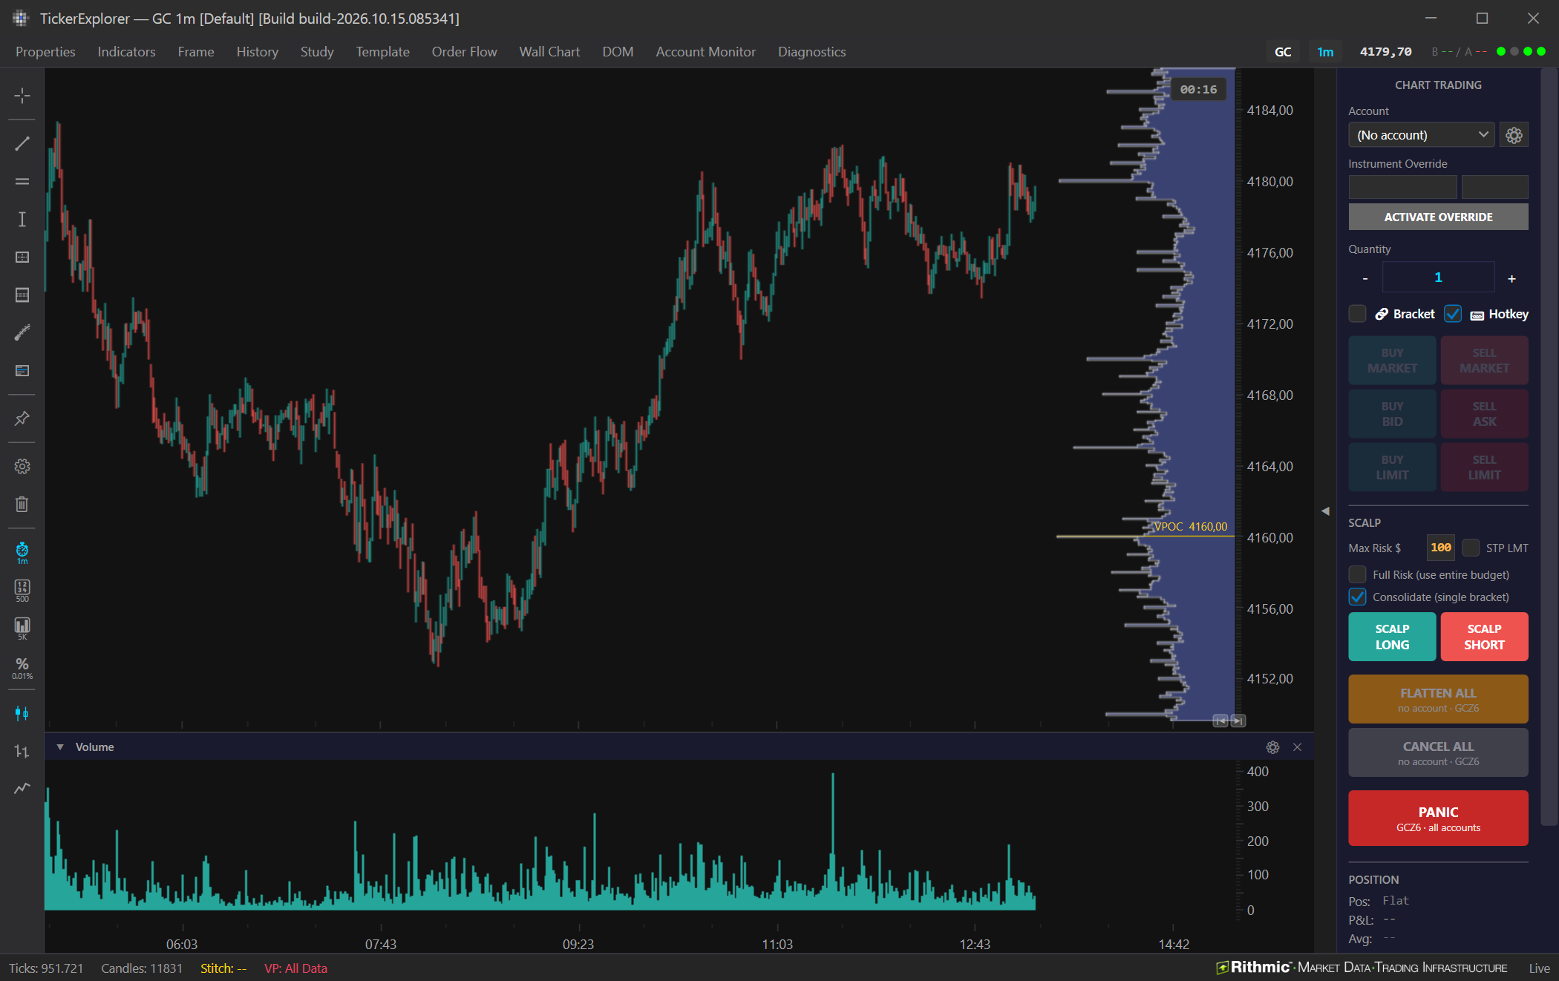Screen dimensions: 1559x981
Task: Open account settings gear icon
Action: [1514, 135]
